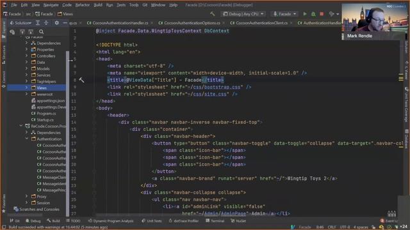Open Solution panel settings gear
This screenshot has width=410, height=230.
(x=57, y=23)
